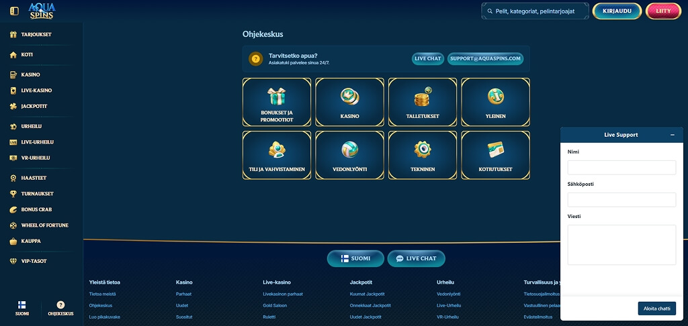The image size is (688, 326).
Task: Click the Bonus Crab icon
Action: coord(13,209)
